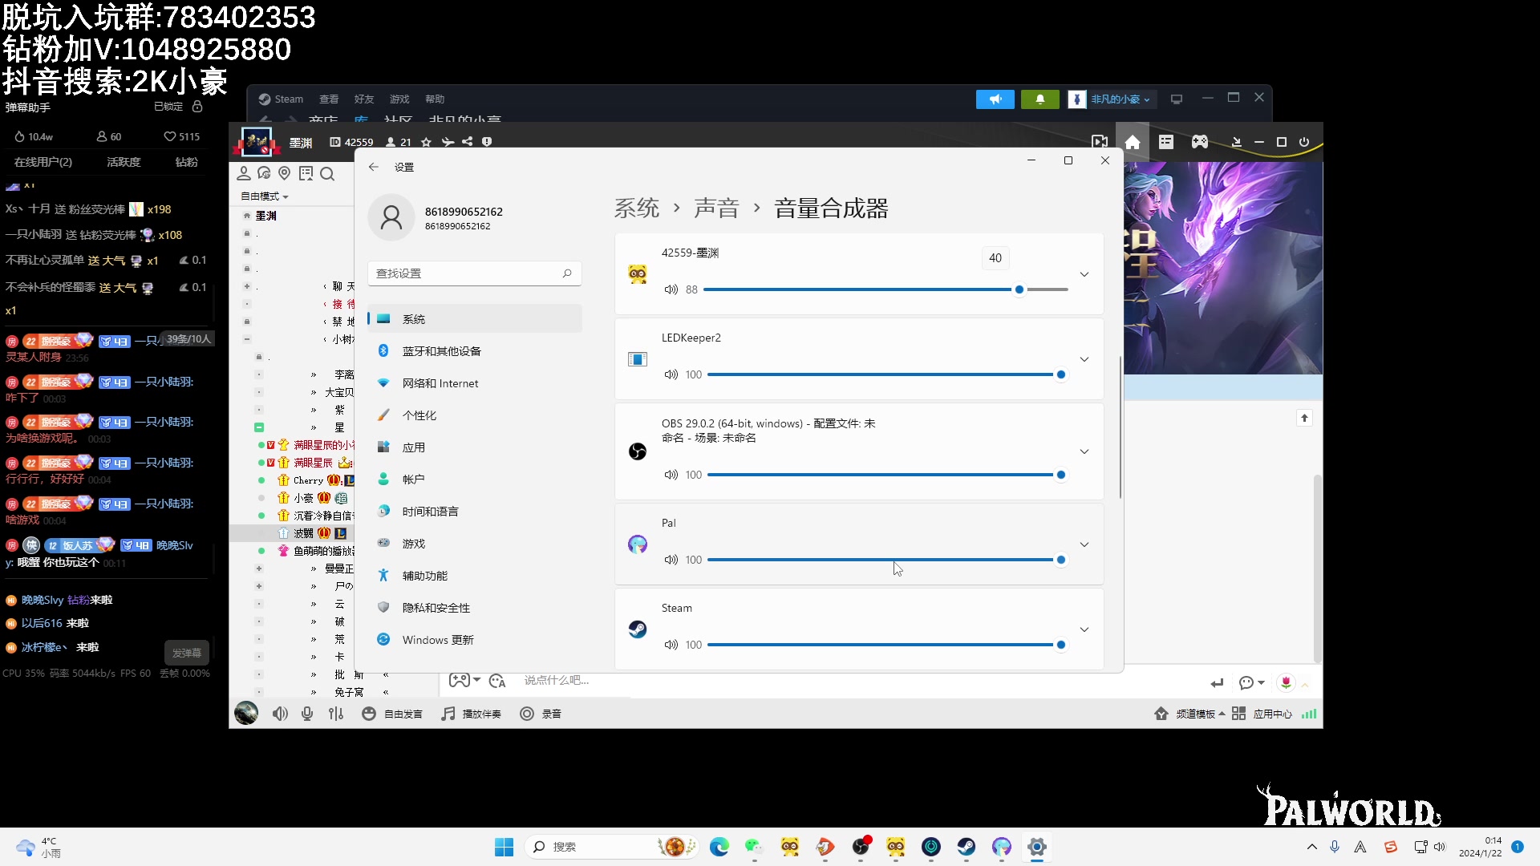Open the audio mixer sliders icon in YY
Screen dimensions: 1540x866
pos(336,714)
